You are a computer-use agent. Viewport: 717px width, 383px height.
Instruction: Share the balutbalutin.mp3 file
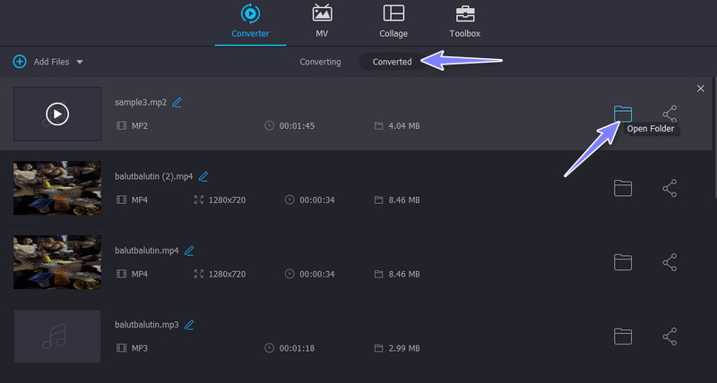669,336
